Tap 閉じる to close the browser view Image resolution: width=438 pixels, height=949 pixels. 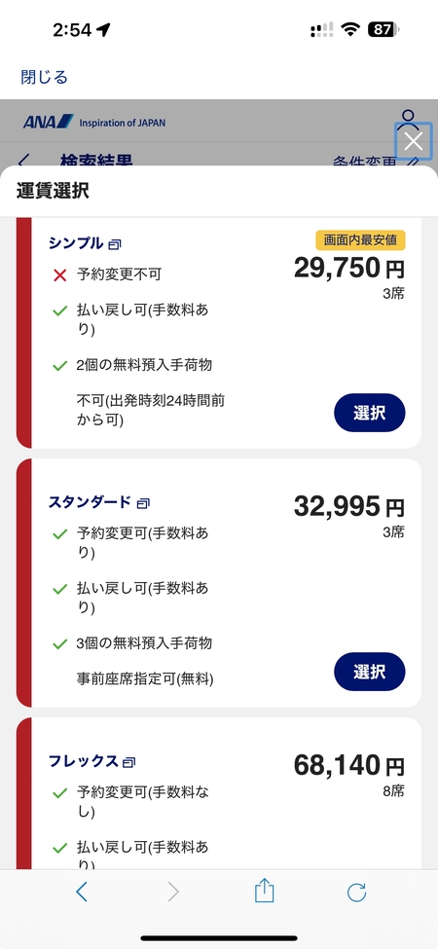(x=44, y=77)
